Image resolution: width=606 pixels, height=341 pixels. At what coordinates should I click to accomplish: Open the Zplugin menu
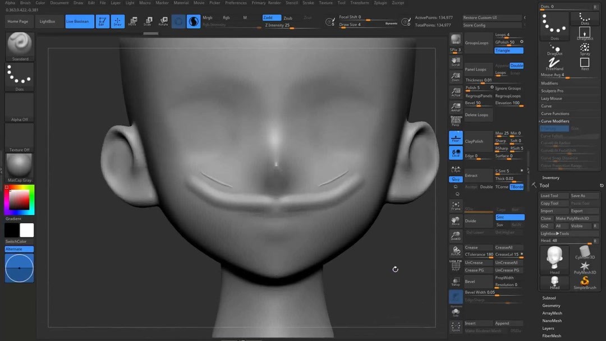[380, 3]
